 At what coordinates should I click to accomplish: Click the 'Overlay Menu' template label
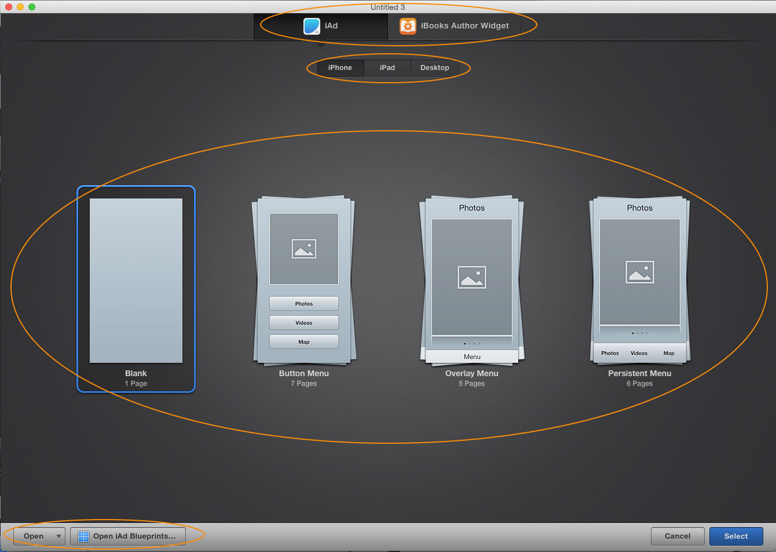coord(472,373)
